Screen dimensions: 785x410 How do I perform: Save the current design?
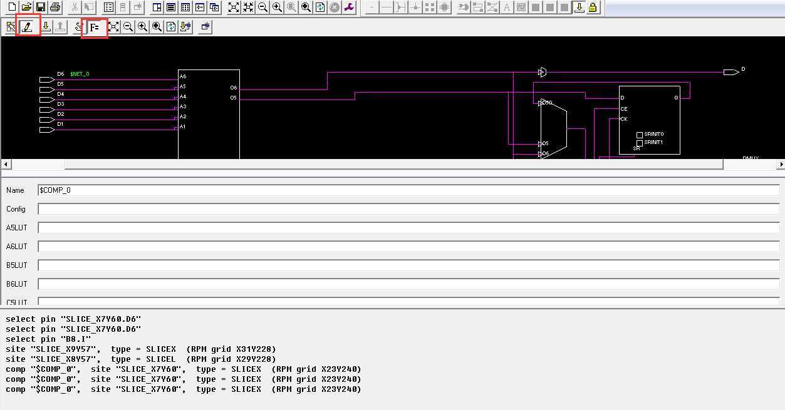pyautogui.click(x=40, y=8)
